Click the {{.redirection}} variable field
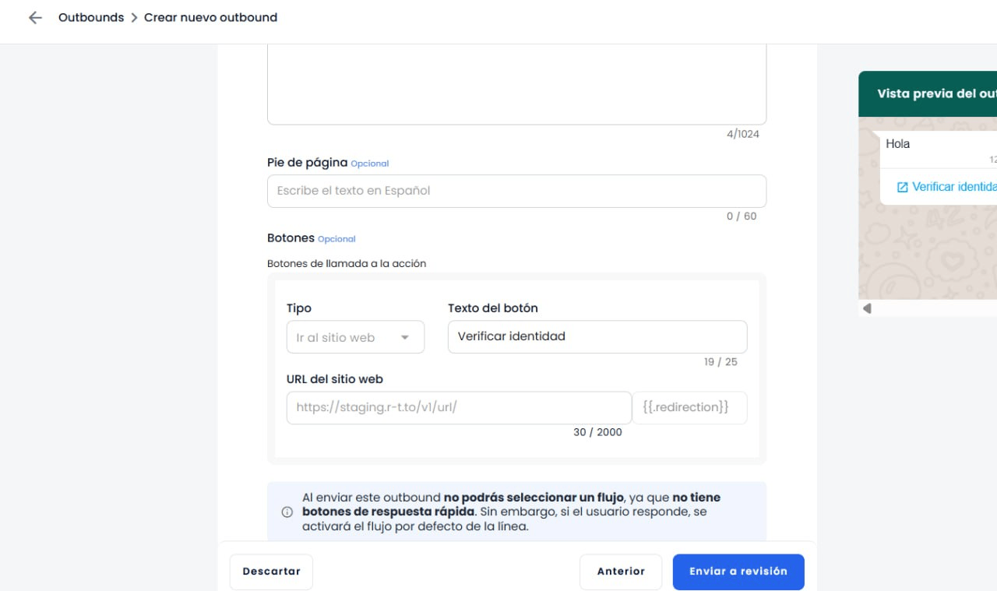 coord(689,407)
